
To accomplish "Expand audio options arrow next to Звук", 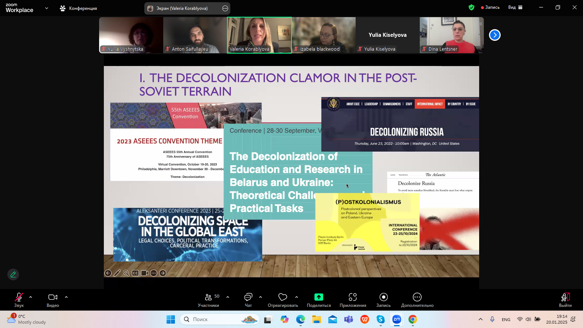I will click(x=31, y=297).
